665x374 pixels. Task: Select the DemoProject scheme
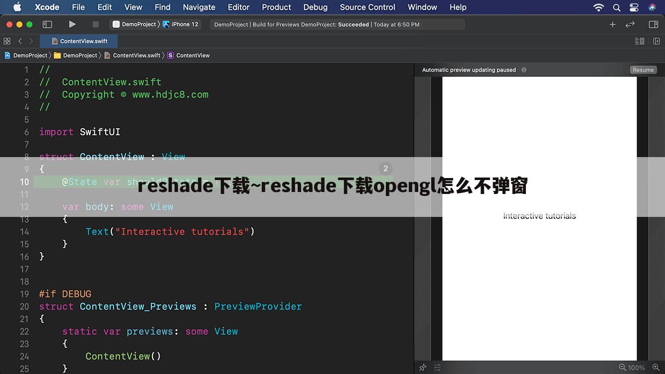(135, 24)
